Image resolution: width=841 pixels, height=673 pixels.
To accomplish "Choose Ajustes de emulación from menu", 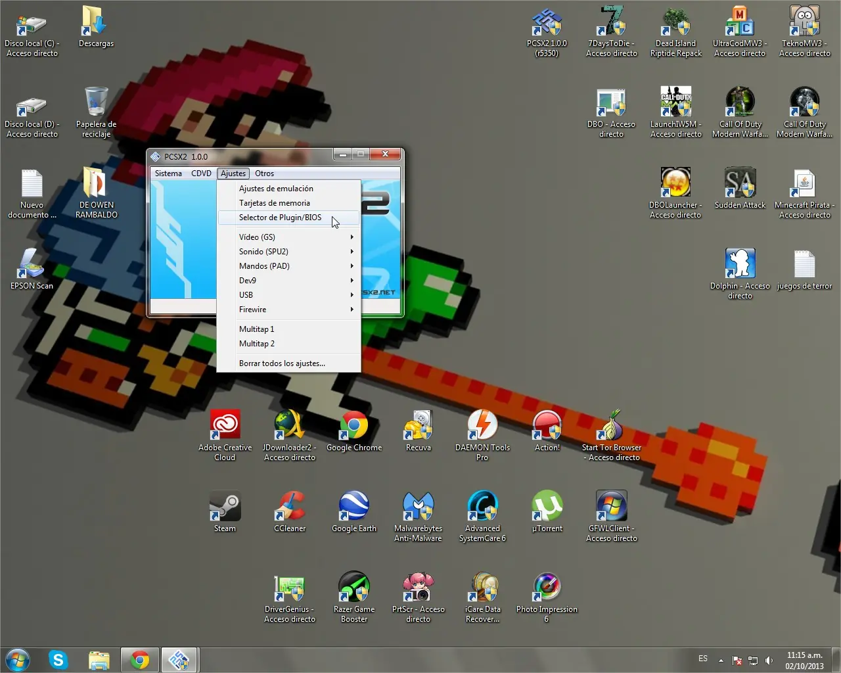I will 289,189.
